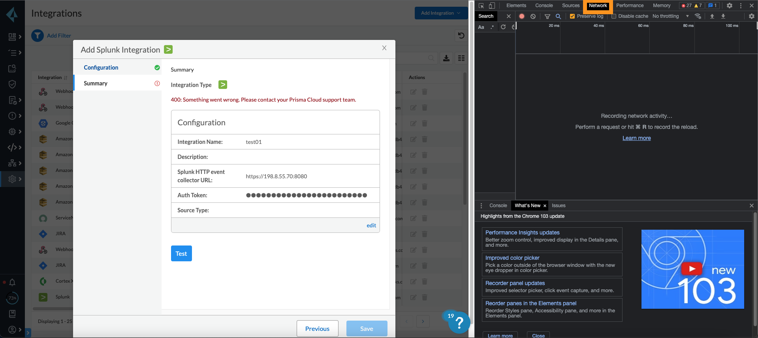The height and width of the screenshot is (338, 758).
Task: Click the export HAR download icon
Action: coord(723,16)
